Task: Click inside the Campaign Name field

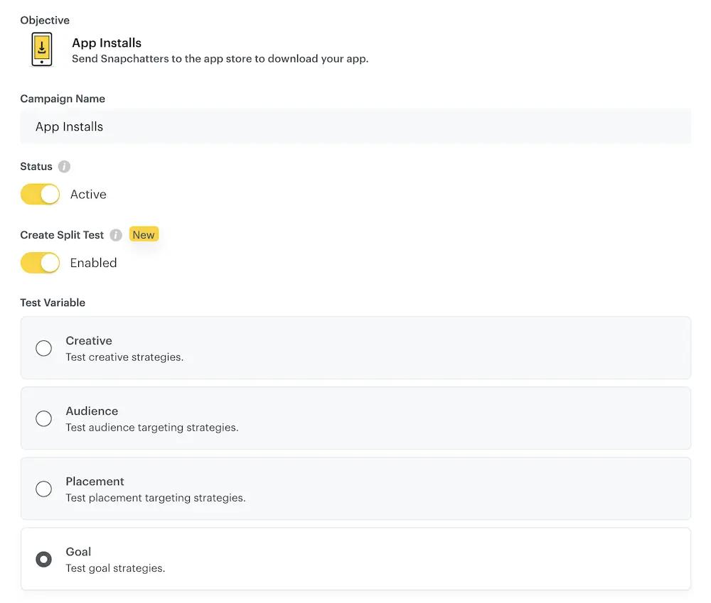Action: (355, 126)
